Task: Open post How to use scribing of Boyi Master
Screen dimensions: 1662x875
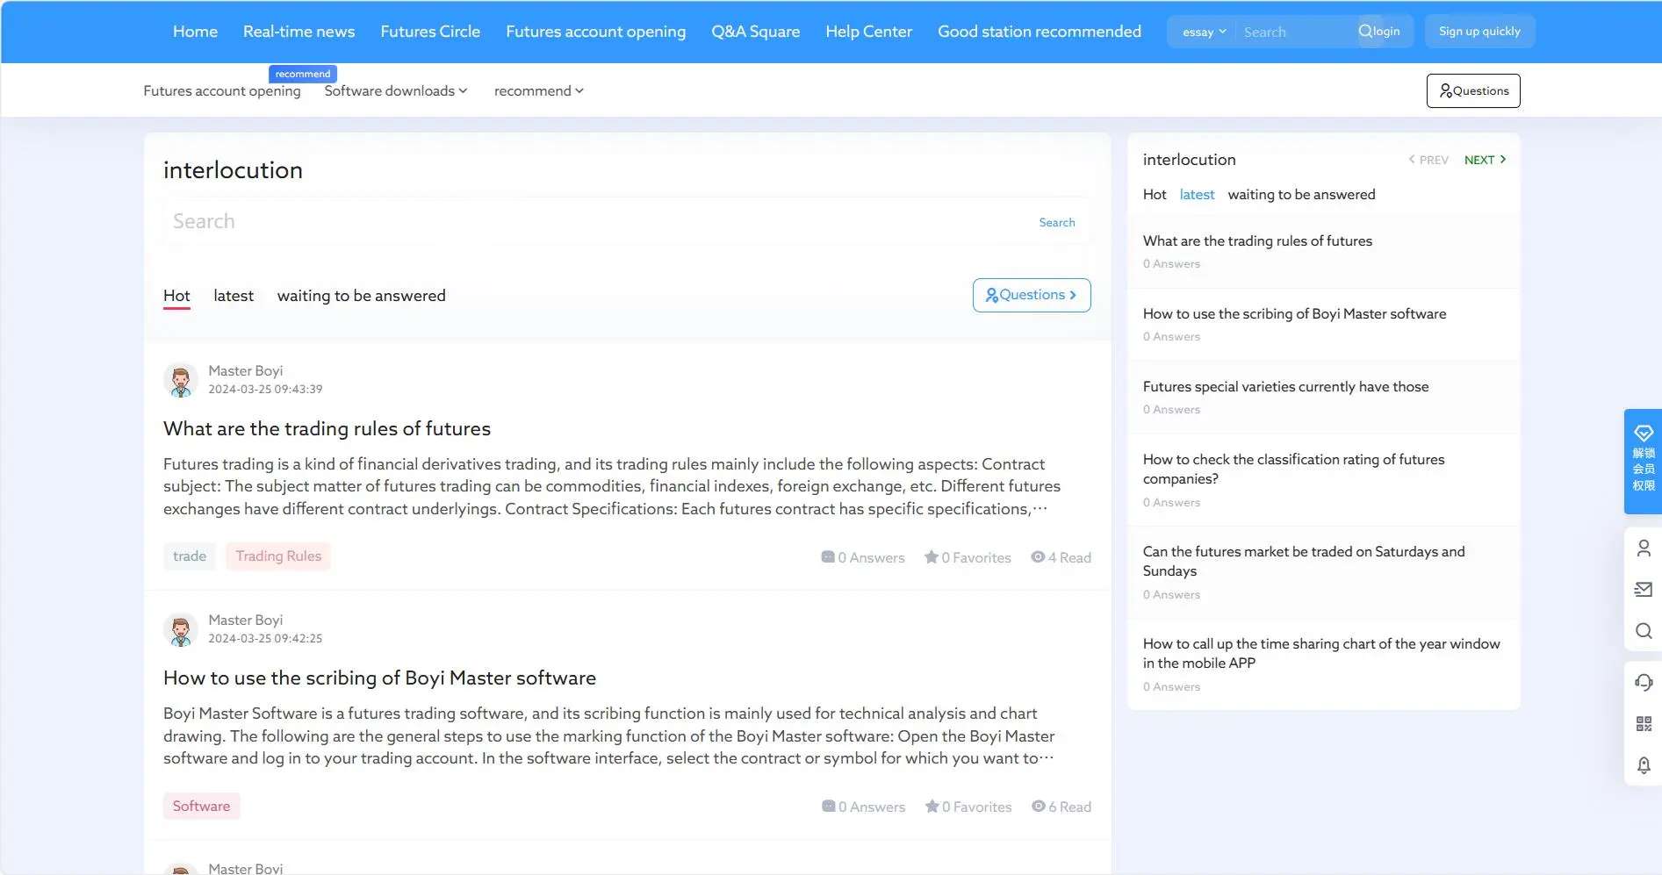Action: click(x=379, y=678)
